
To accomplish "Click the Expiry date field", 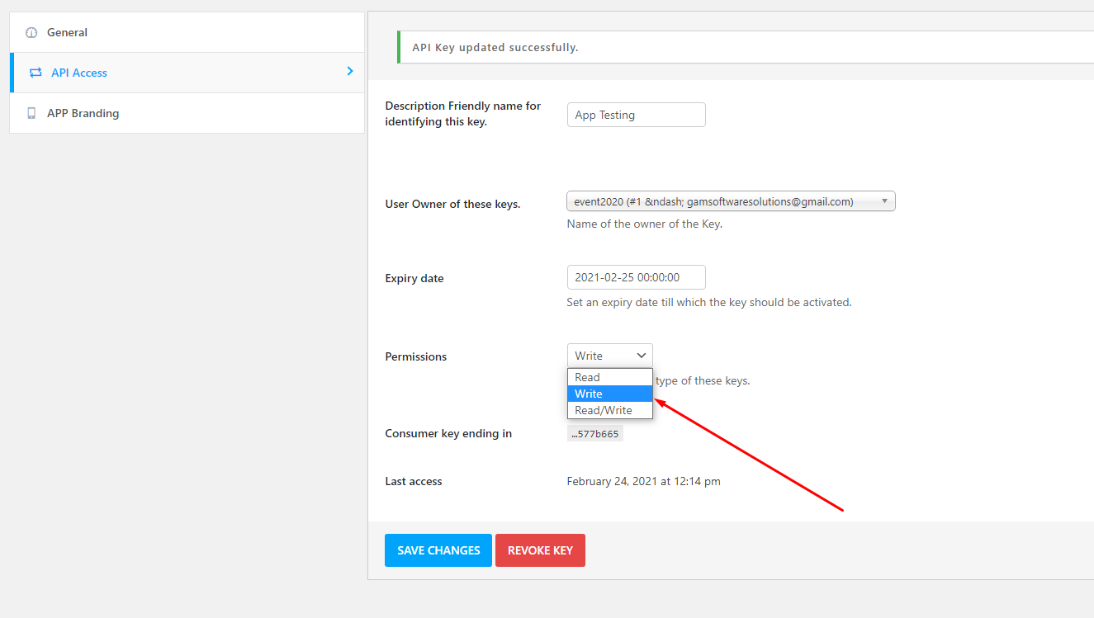I will [636, 277].
